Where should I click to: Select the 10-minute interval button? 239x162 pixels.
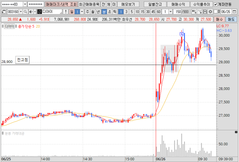(x=137, y=12)
